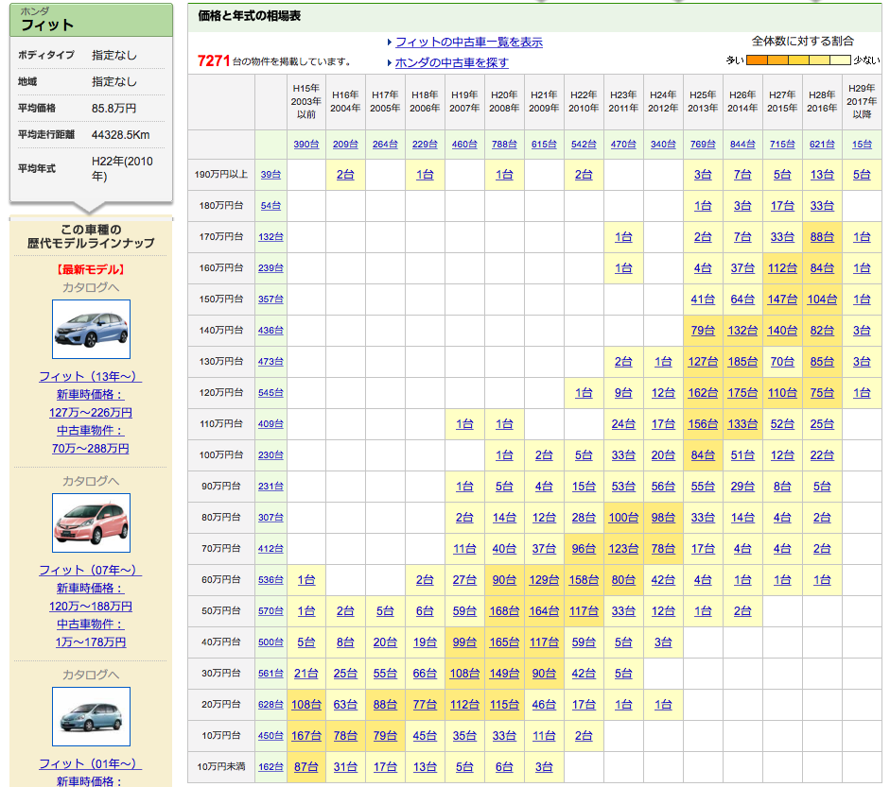Open the 473台 total for 130万円台 row

coord(270,361)
